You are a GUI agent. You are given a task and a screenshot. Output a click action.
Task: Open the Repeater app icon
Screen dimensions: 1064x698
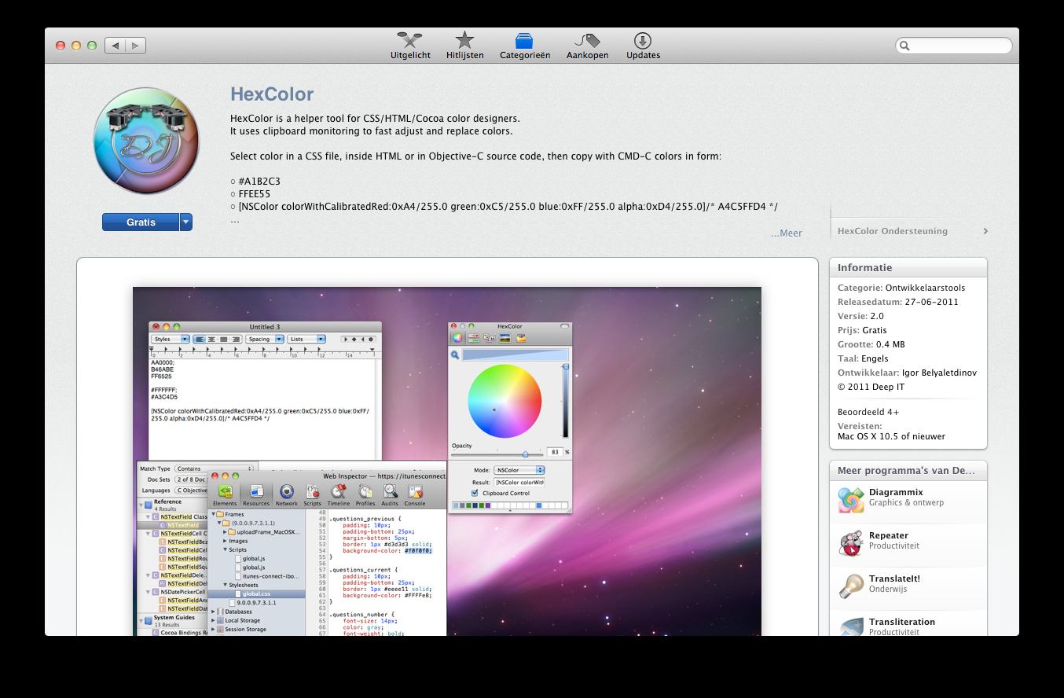tap(851, 542)
